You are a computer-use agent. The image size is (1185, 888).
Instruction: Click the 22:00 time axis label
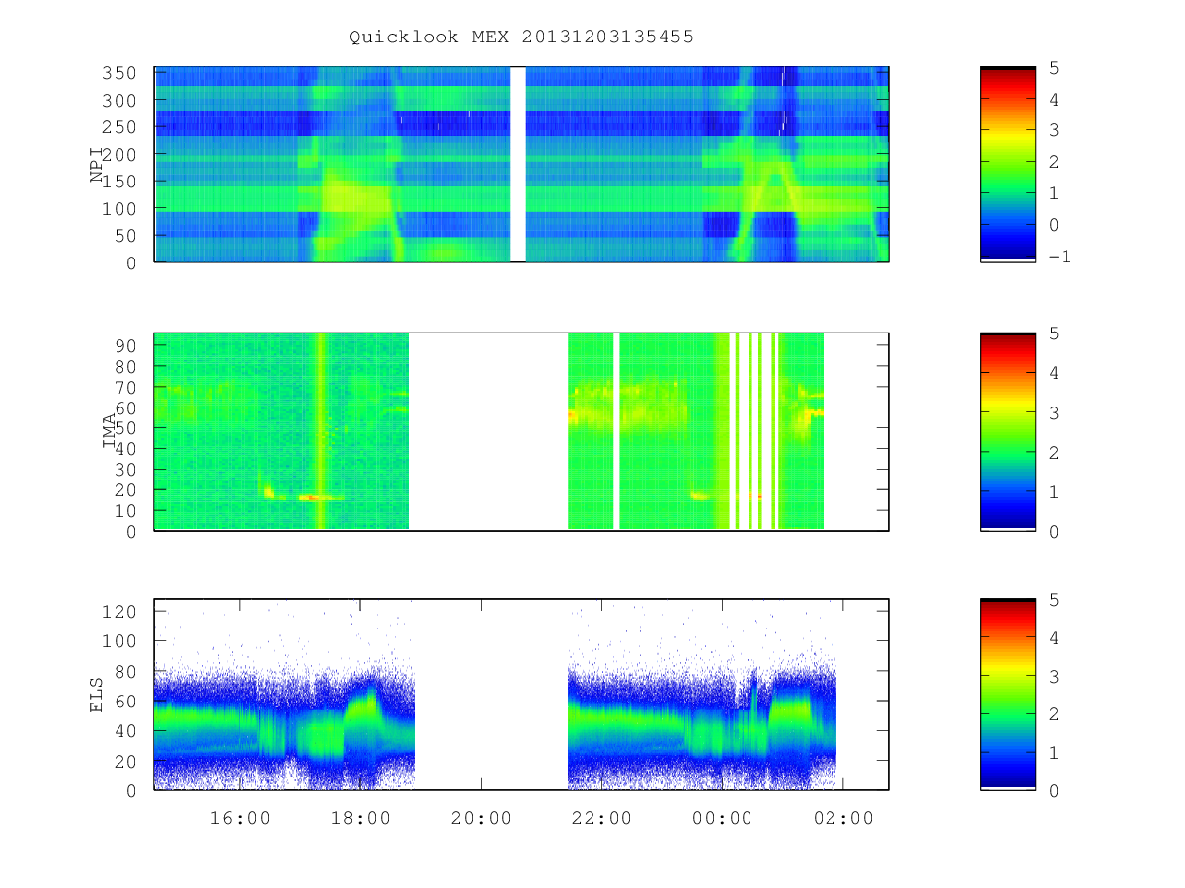pyautogui.click(x=602, y=818)
